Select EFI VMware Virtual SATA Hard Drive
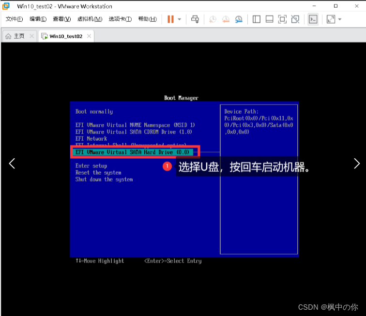366x316 pixels. 133,152
